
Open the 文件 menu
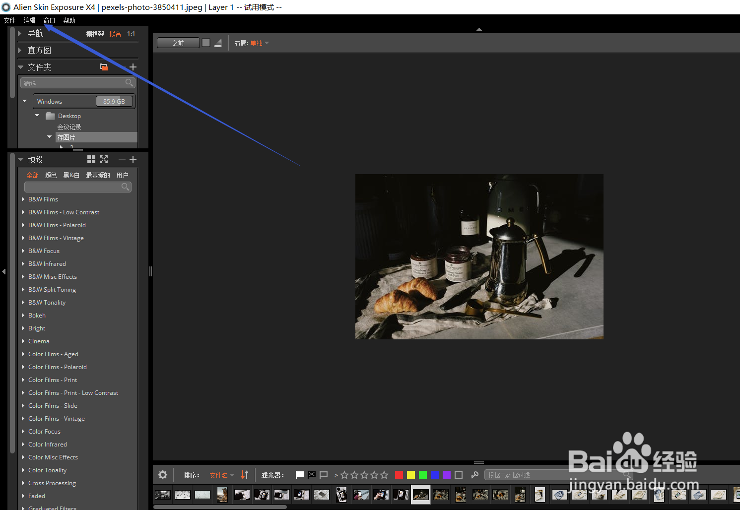click(x=9, y=20)
